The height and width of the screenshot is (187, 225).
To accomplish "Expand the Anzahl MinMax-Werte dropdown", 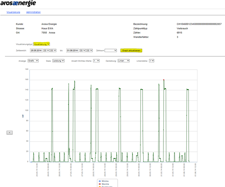I will (x=97, y=61).
